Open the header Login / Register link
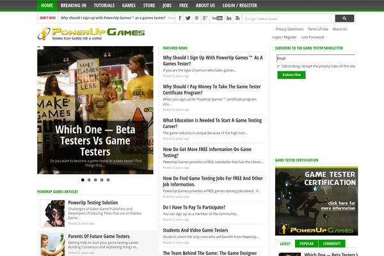This screenshot has width=384, height=256. point(284,37)
